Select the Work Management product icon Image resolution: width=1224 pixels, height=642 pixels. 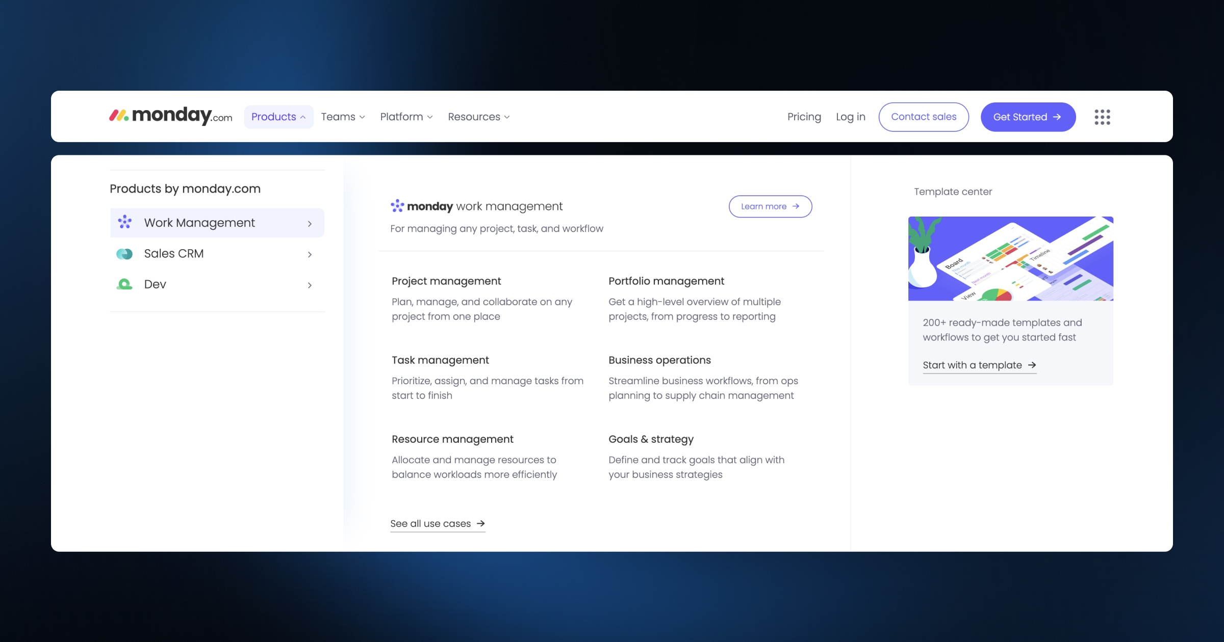tap(124, 223)
